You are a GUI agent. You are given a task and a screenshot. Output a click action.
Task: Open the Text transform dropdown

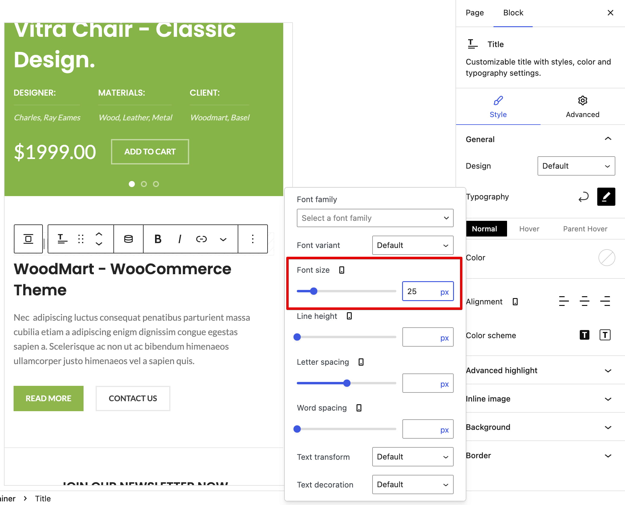coord(413,456)
